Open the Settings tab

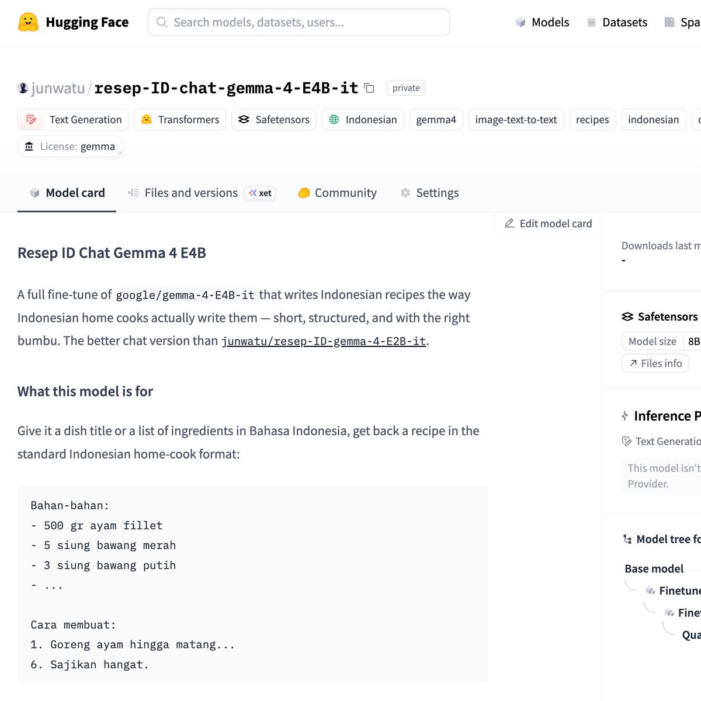(429, 193)
